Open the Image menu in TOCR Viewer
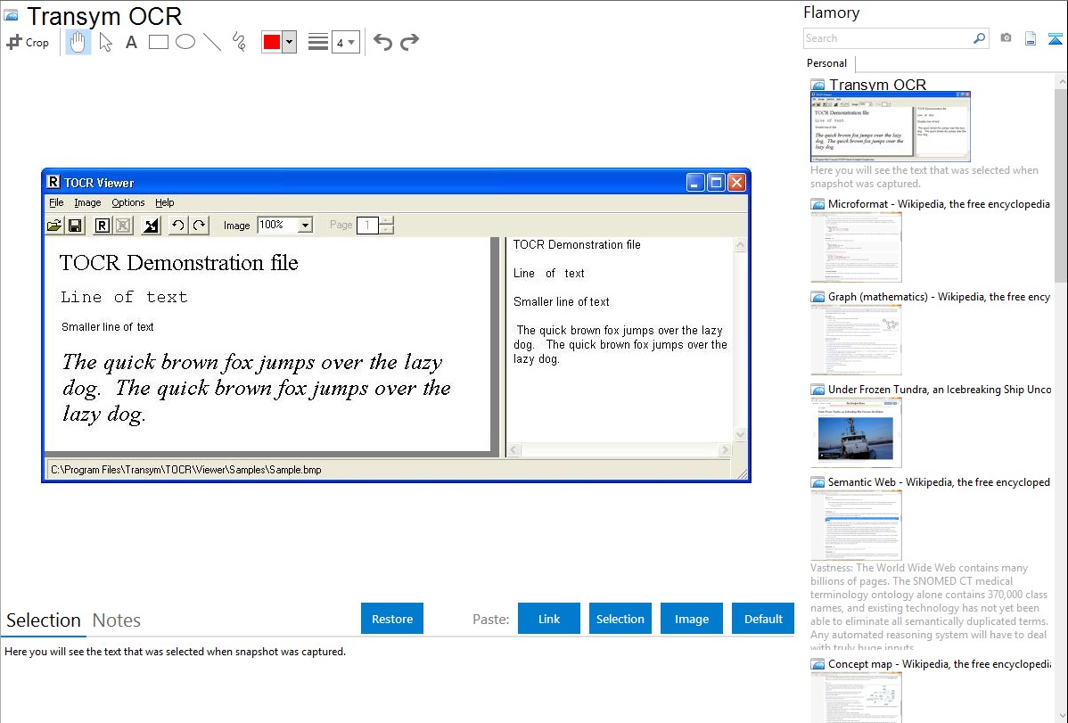The image size is (1068, 723). tap(87, 202)
